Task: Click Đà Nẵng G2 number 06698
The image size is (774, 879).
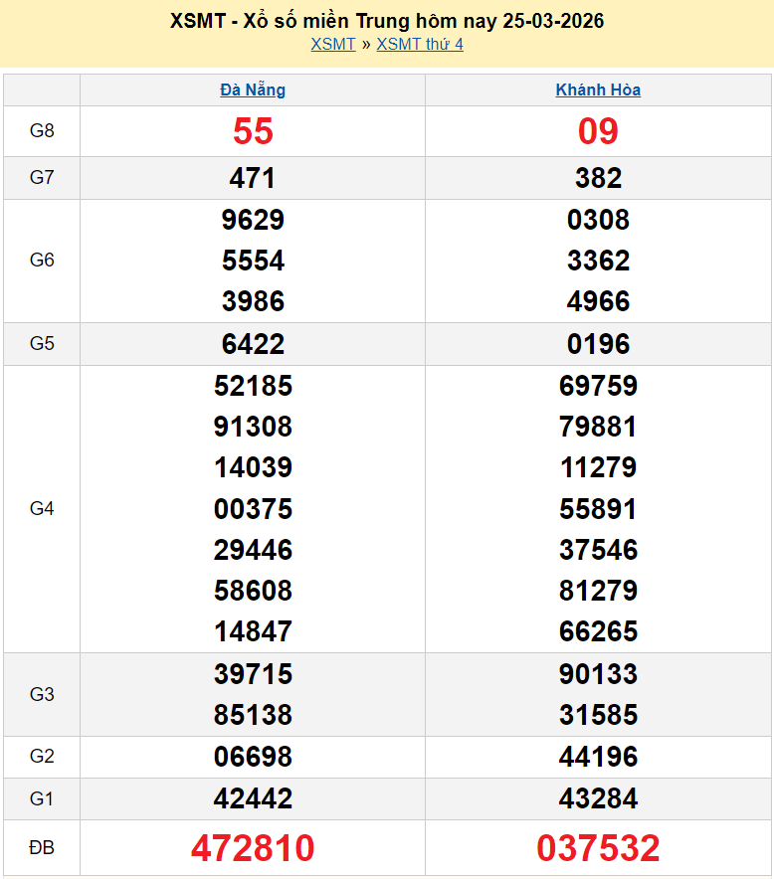Action: click(253, 757)
